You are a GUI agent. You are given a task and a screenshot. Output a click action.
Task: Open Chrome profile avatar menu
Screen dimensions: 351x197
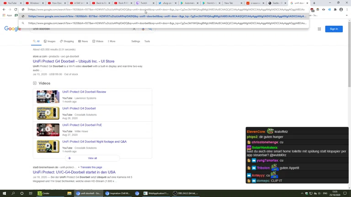point(341,10)
